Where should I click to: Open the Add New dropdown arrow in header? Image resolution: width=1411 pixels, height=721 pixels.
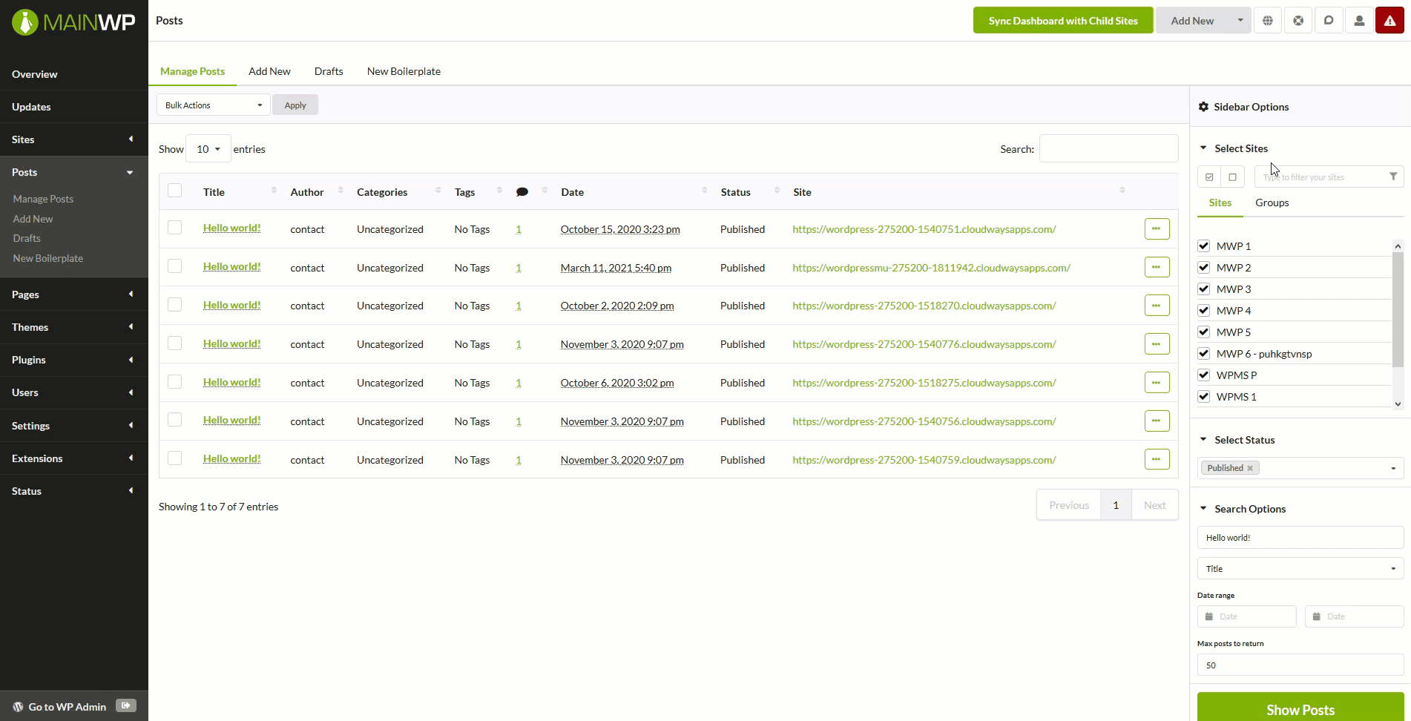[1240, 21]
